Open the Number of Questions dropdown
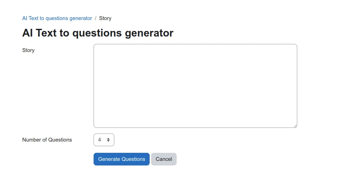 tap(104, 140)
